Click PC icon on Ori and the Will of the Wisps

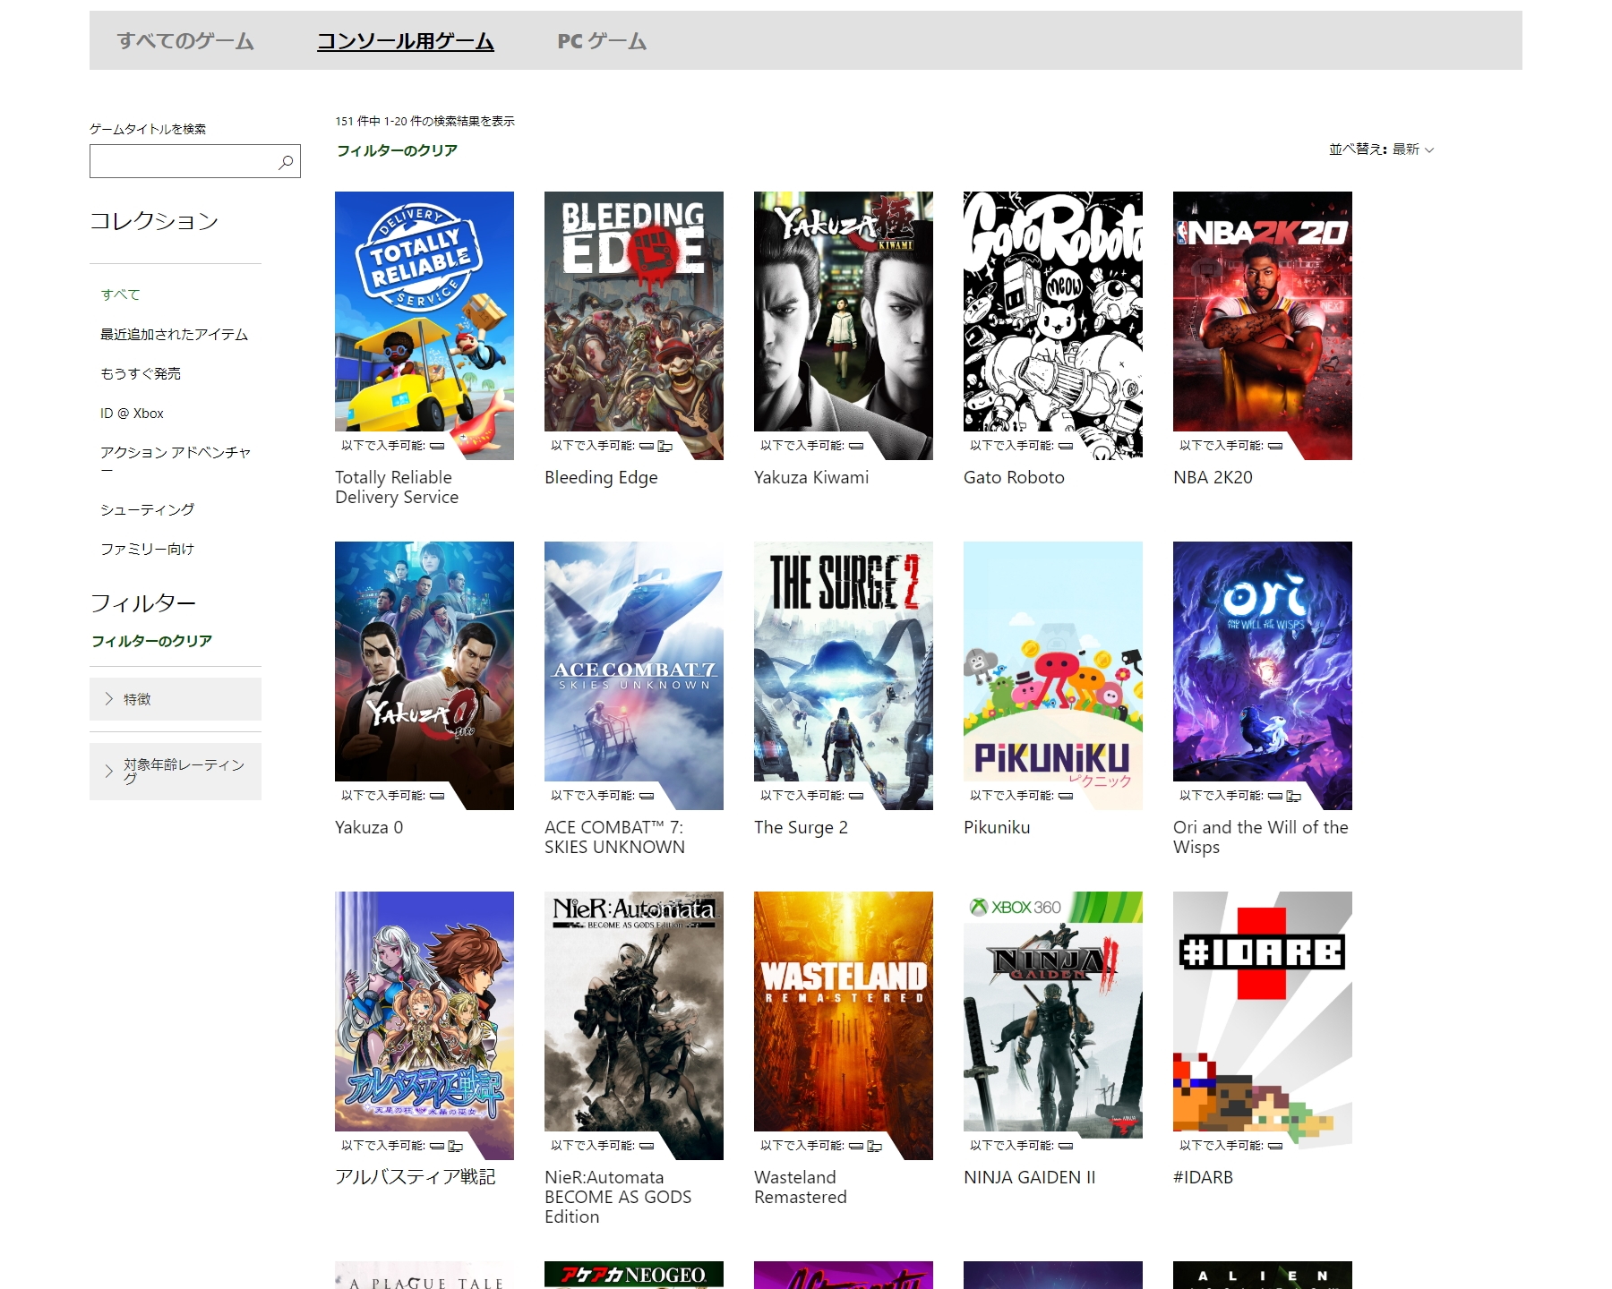tap(1294, 796)
